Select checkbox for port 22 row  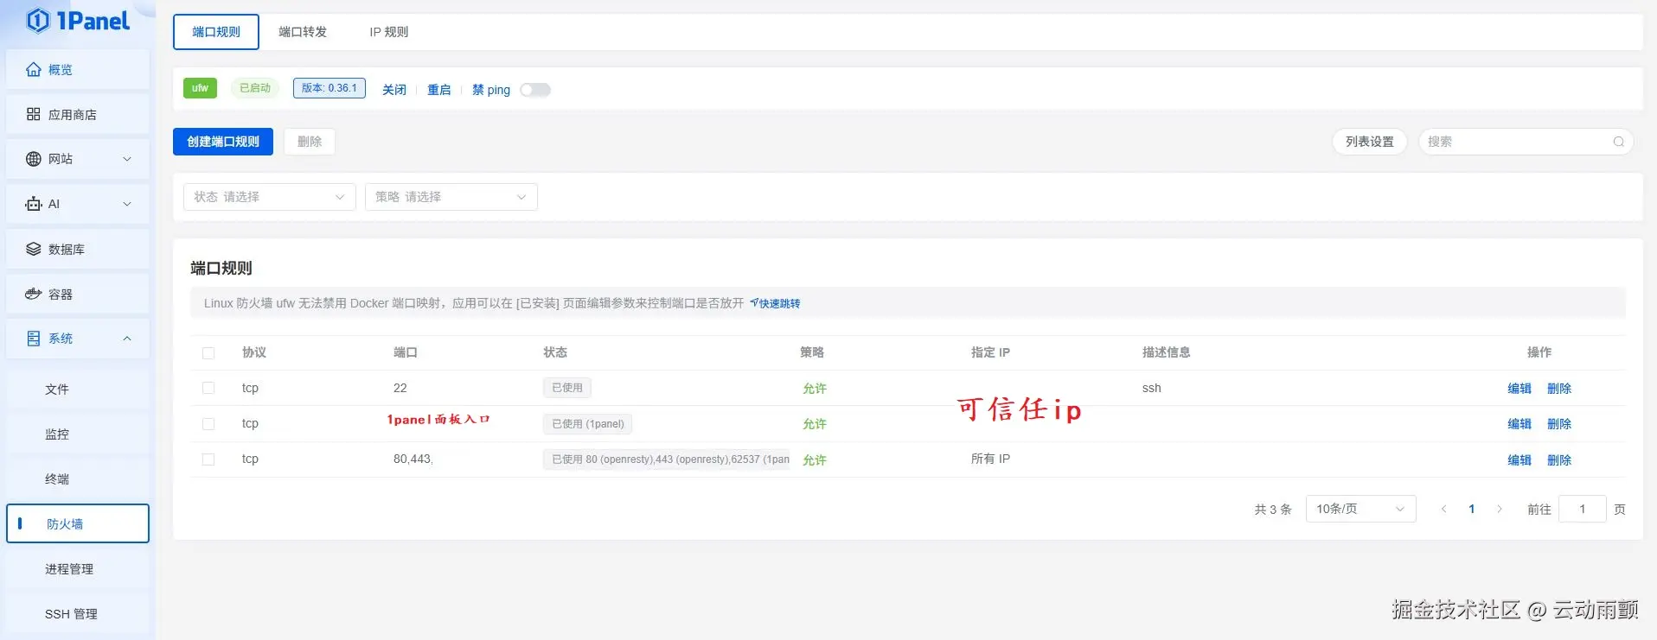pyautogui.click(x=208, y=388)
